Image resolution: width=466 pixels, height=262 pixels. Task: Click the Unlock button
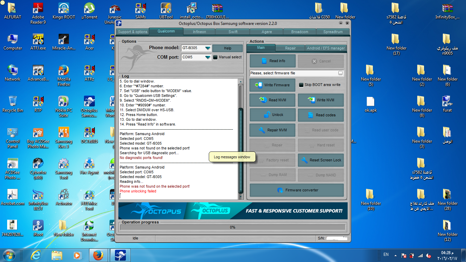[273, 115]
